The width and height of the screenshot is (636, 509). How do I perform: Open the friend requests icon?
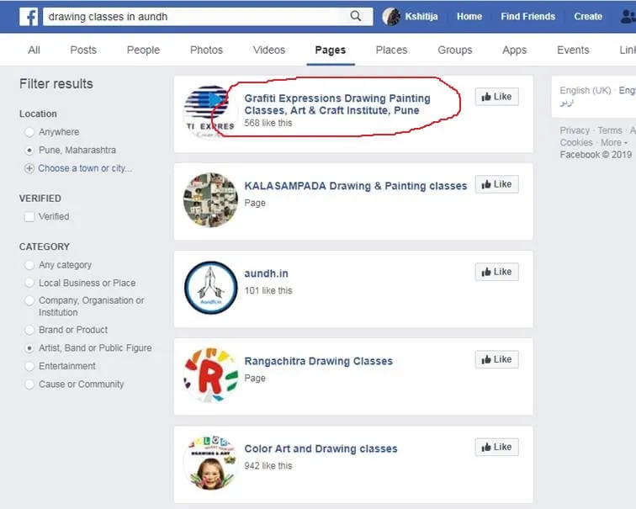tap(627, 17)
